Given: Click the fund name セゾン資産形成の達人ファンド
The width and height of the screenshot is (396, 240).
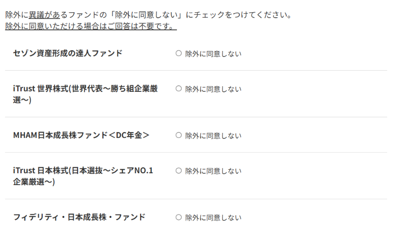Looking at the screenshot, I should [68, 53].
